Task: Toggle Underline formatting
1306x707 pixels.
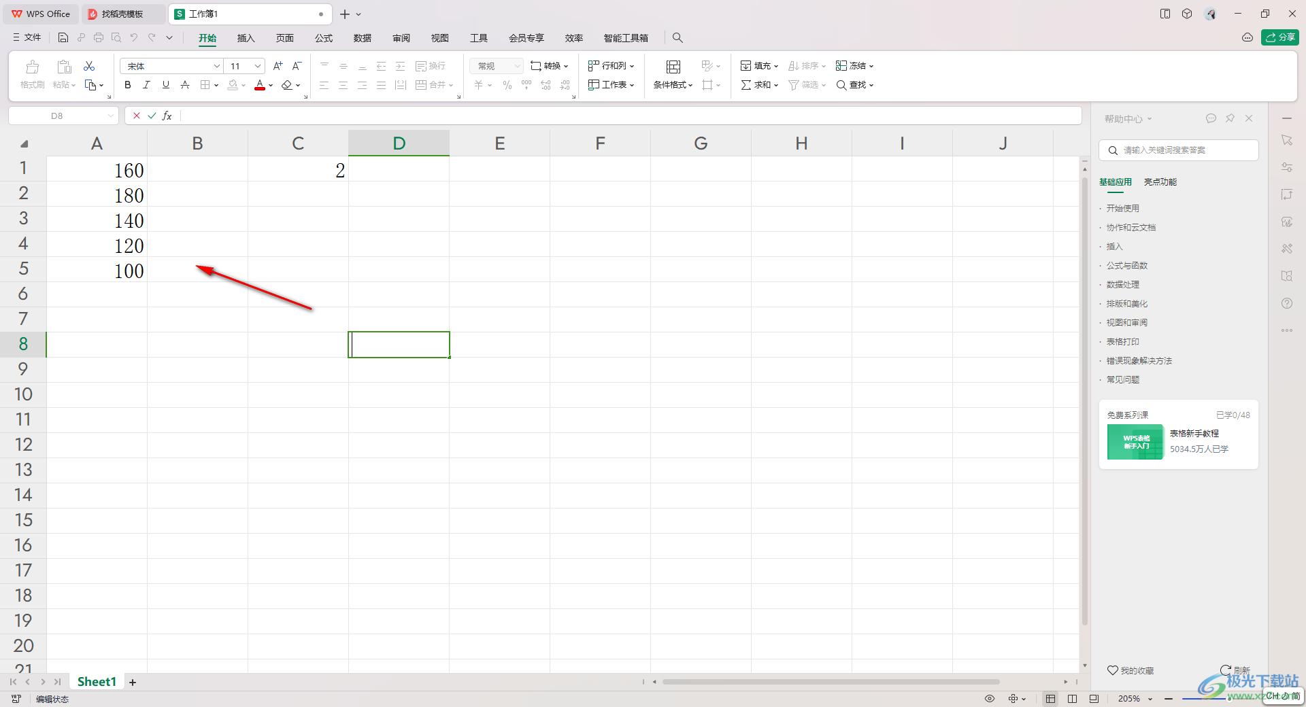Action: click(165, 85)
